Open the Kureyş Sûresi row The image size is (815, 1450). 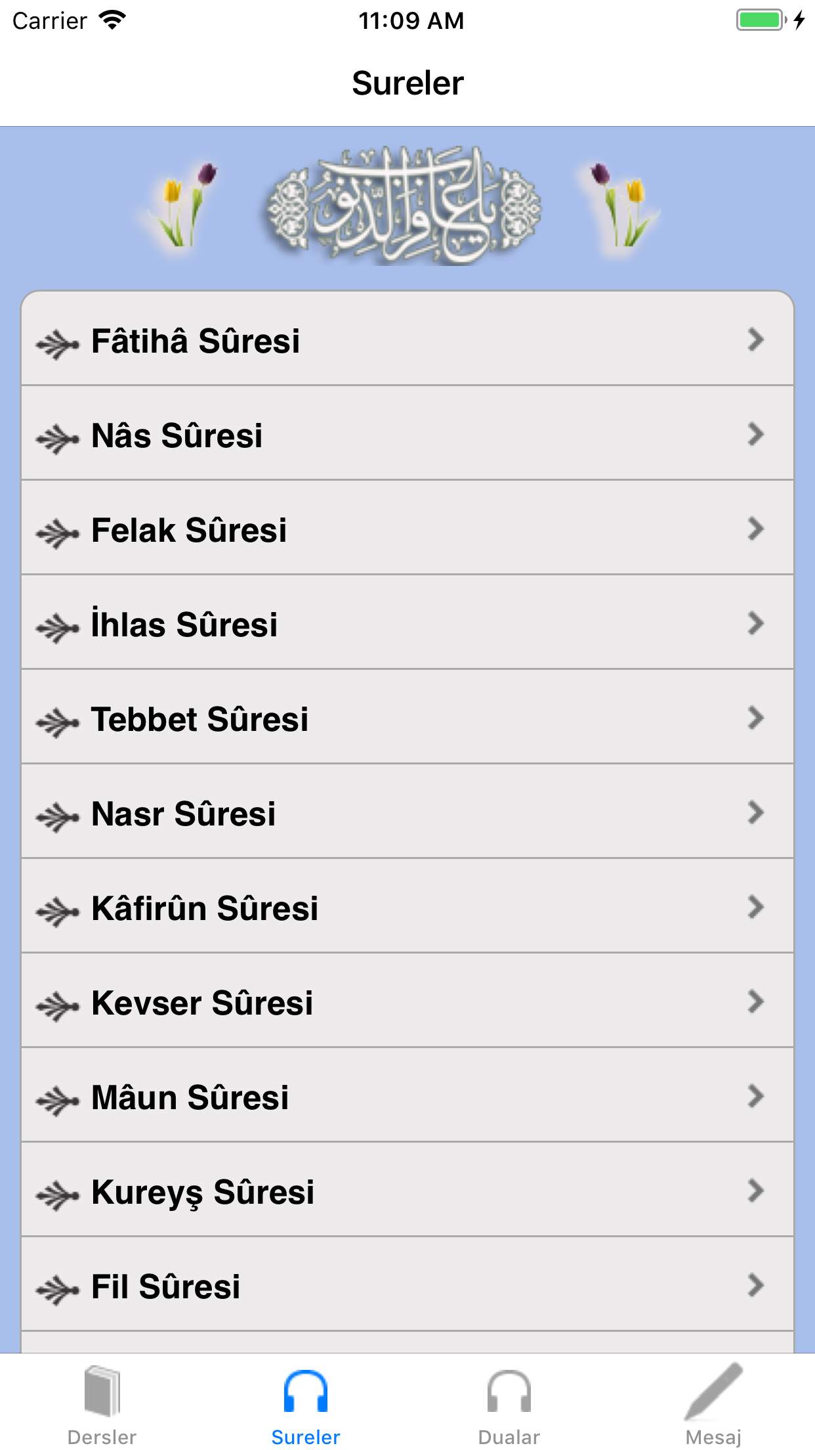(x=203, y=1192)
